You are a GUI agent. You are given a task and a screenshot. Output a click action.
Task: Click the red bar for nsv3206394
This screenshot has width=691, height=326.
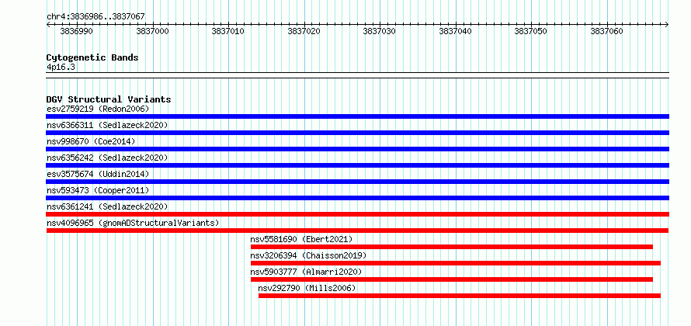[x=456, y=263]
